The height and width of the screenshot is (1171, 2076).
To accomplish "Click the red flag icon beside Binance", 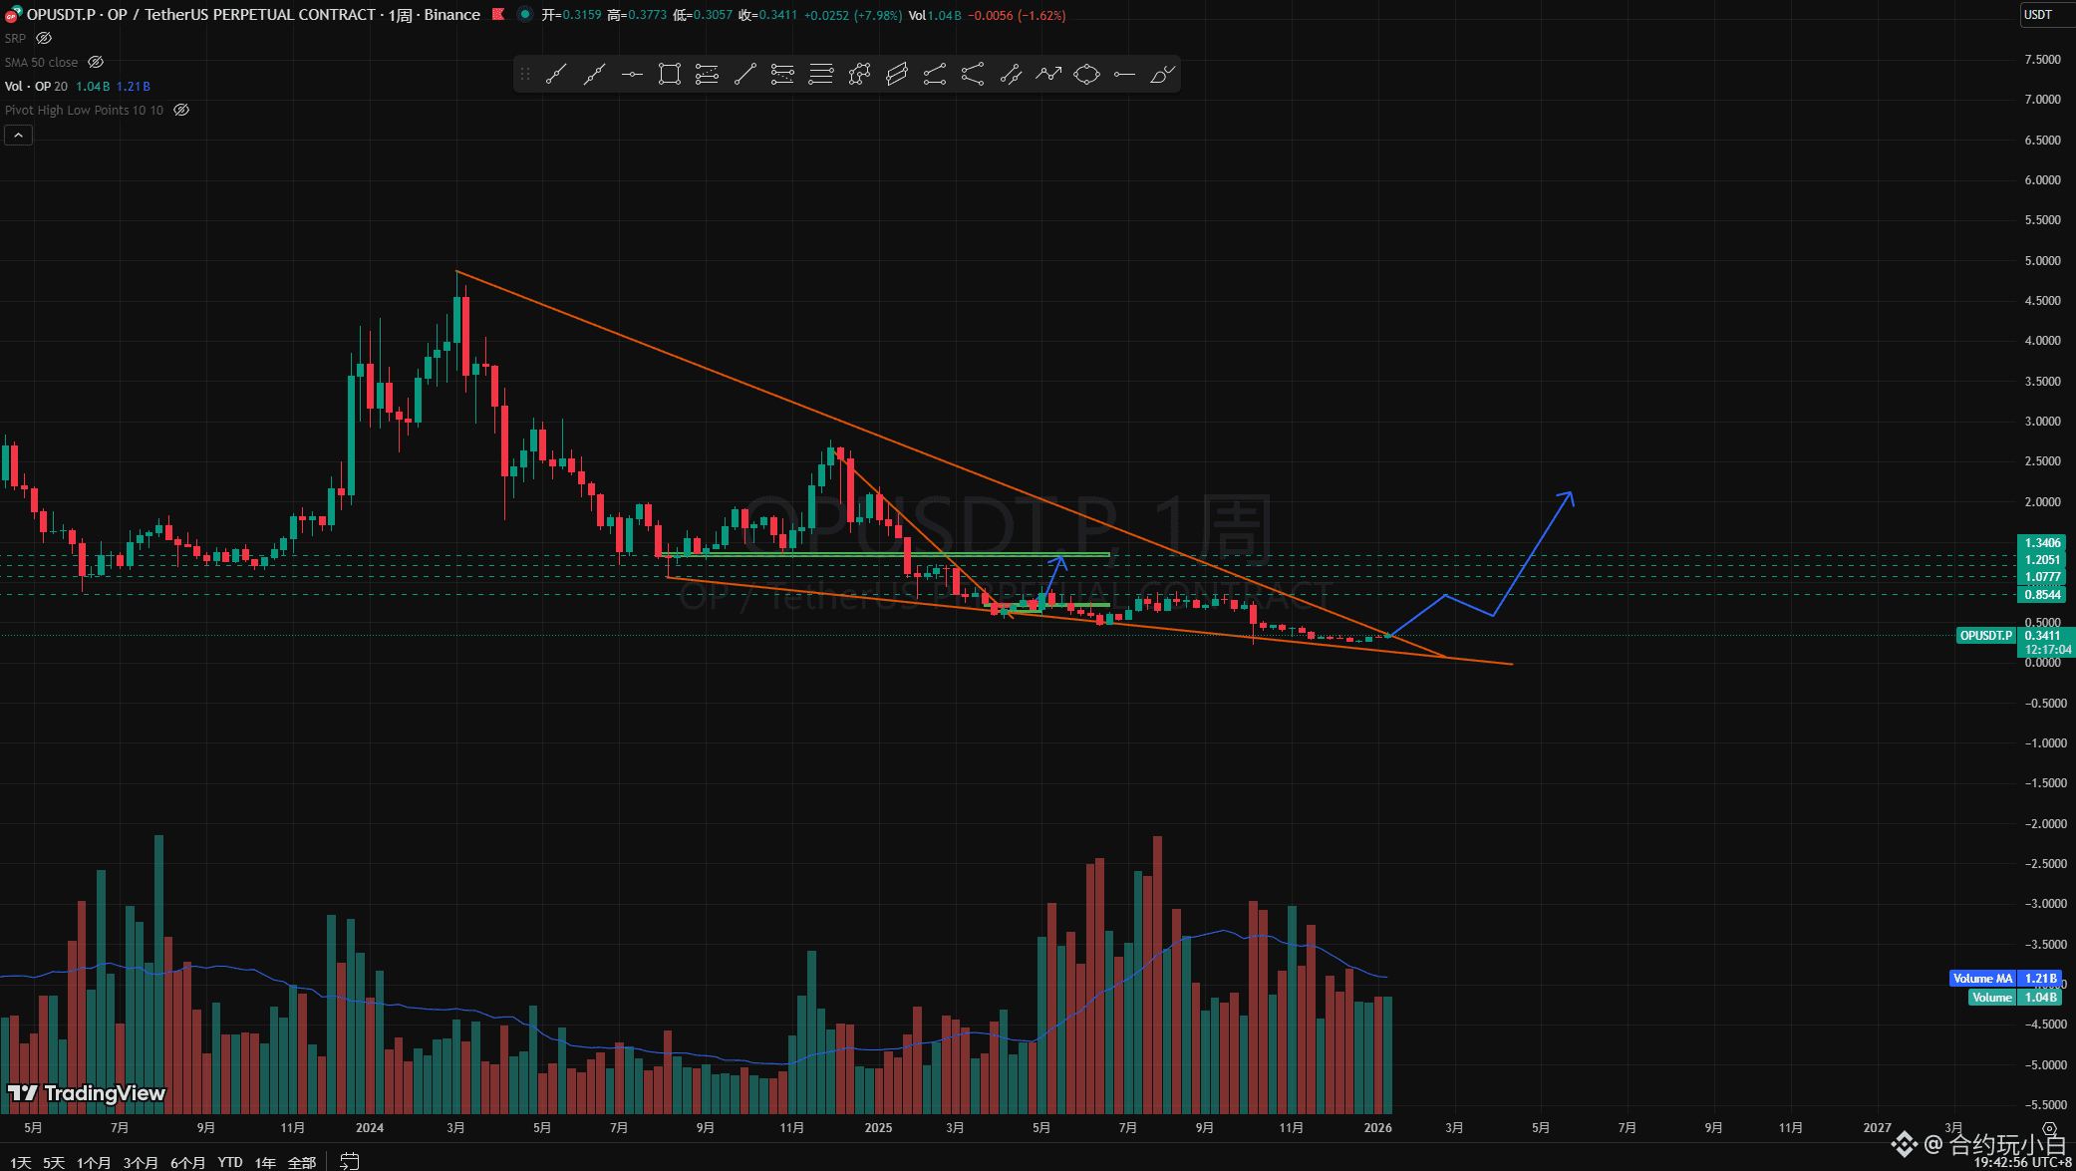I will pyautogui.click(x=498, y=14).
